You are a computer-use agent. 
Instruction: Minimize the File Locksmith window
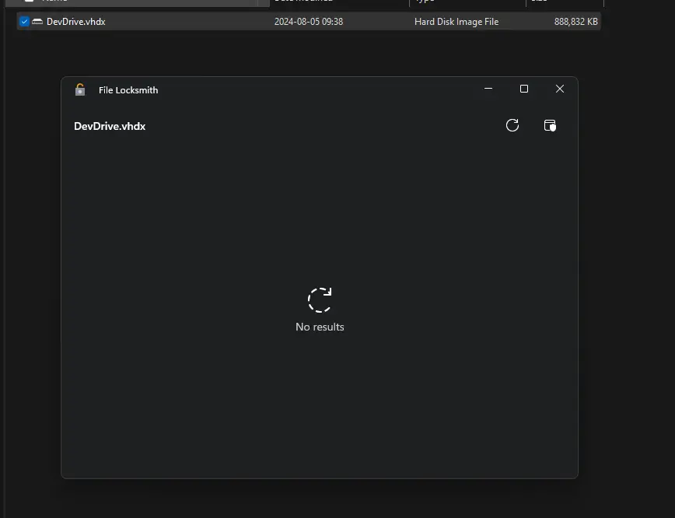point(488,89)
